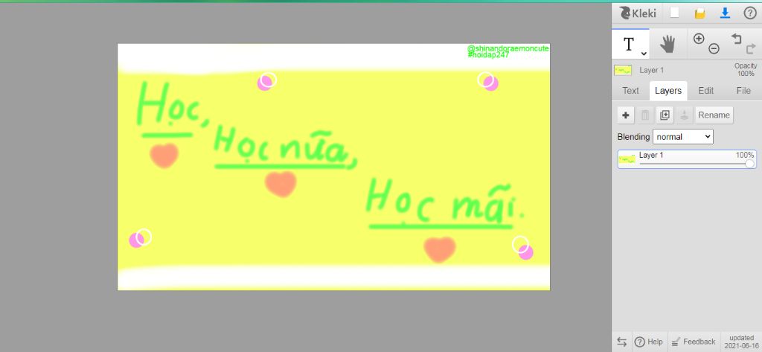This screenshot has height=352, width=762.
Task: Redo the last undone action
Action: click(x=751, y=48)
